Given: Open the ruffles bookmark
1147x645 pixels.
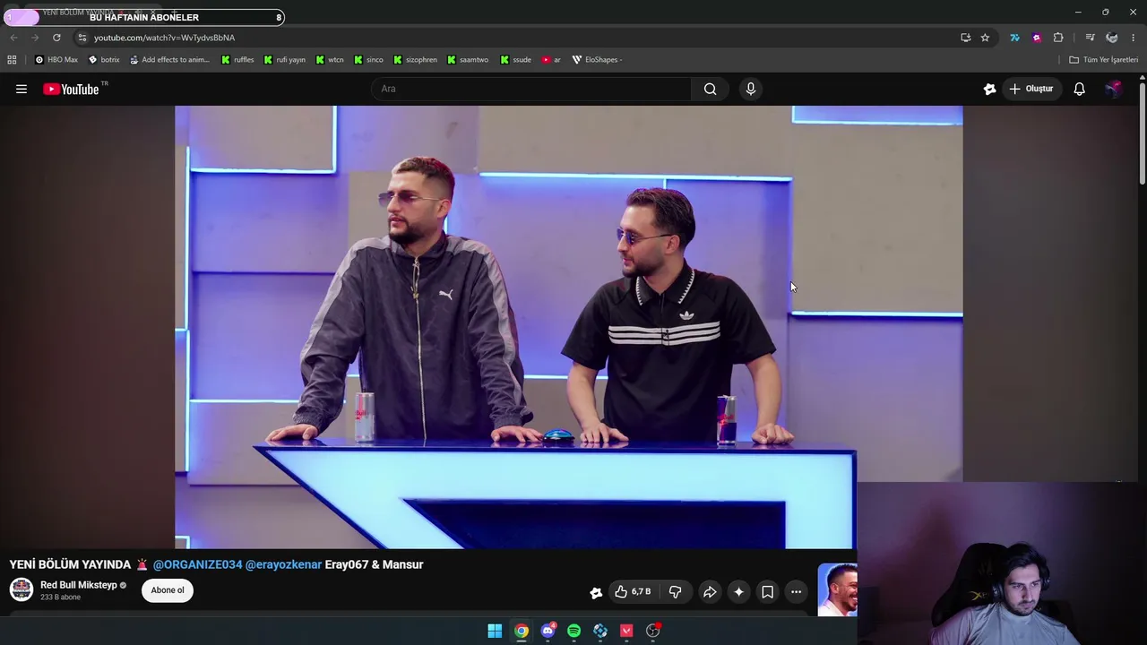Looking at the screenshot, I should (x=237, y=60).
